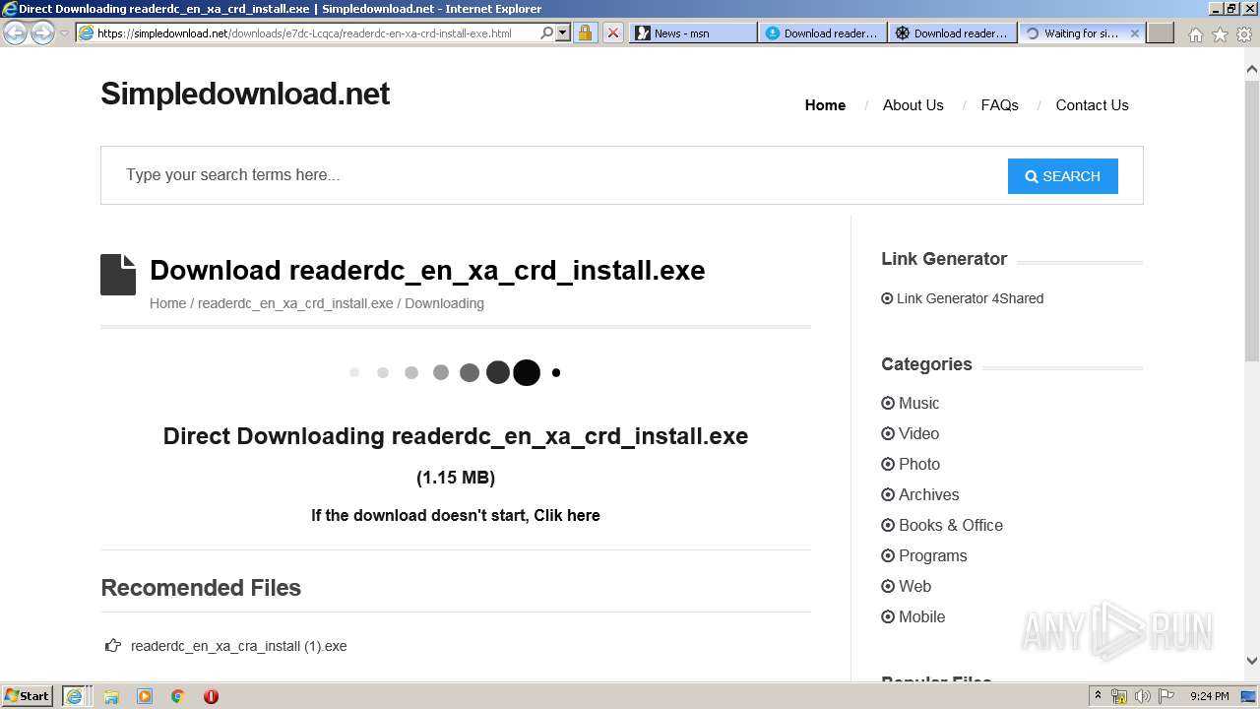Click the security lock icon

click(585, 32)
